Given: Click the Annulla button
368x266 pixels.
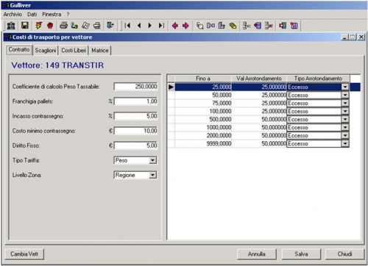Looking at the screenshot, I should point(257,254).
